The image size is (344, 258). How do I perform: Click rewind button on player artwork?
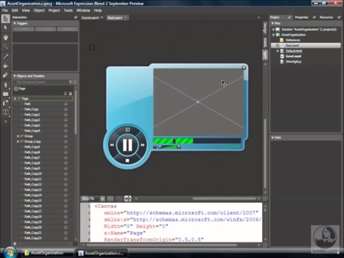click(x=112, y=145)
